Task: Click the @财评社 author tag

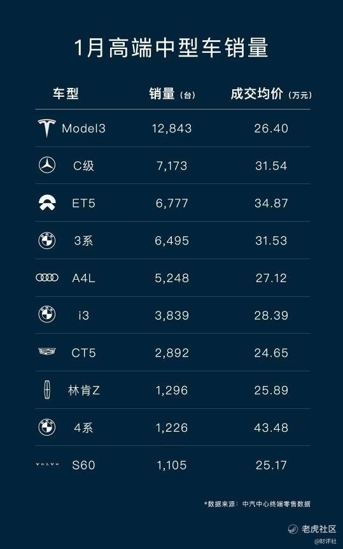Action: [326, 541]
